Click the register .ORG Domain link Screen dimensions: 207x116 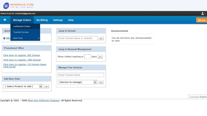tap(22, 60)
